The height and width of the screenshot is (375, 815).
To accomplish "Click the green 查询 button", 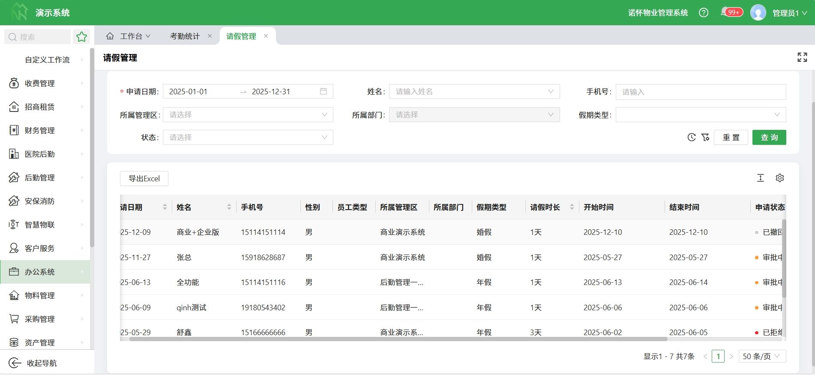I will [769, 138].
